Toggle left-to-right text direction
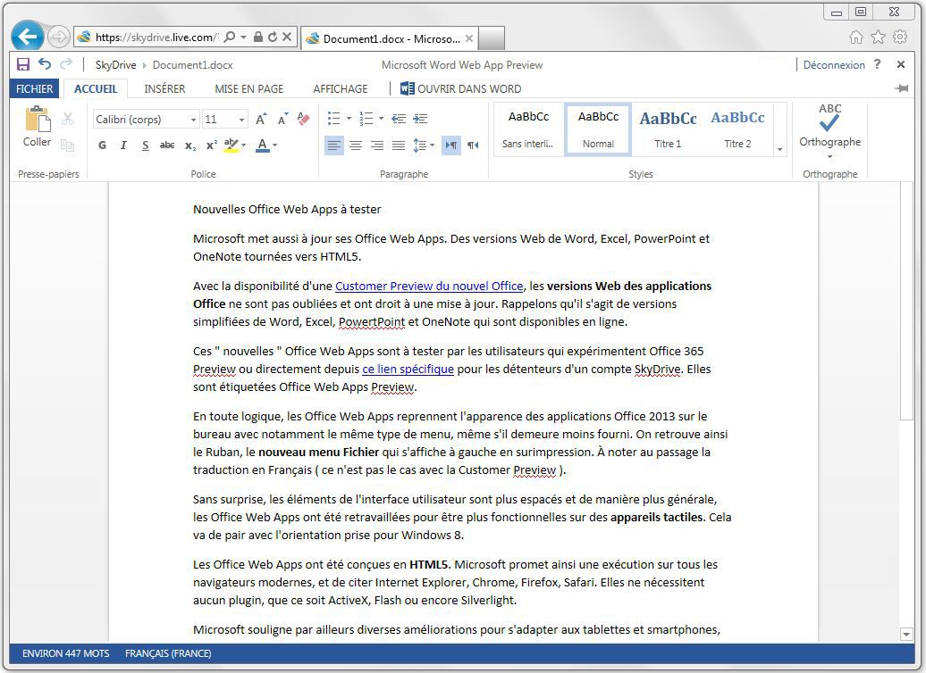926x673 pixels. pyautogui.click(x=451, y=145)
